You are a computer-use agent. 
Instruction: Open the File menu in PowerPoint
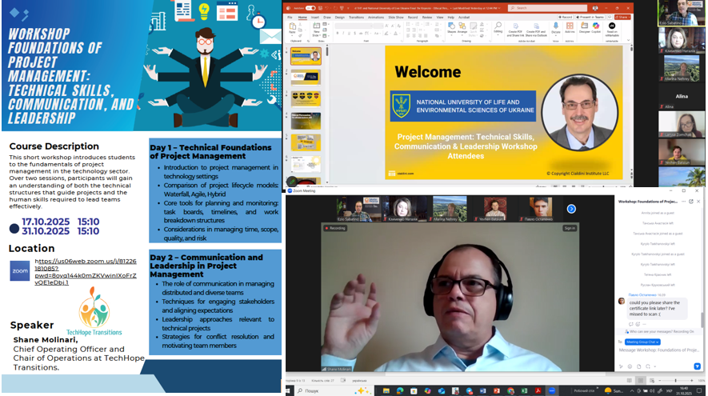(290, 17)
